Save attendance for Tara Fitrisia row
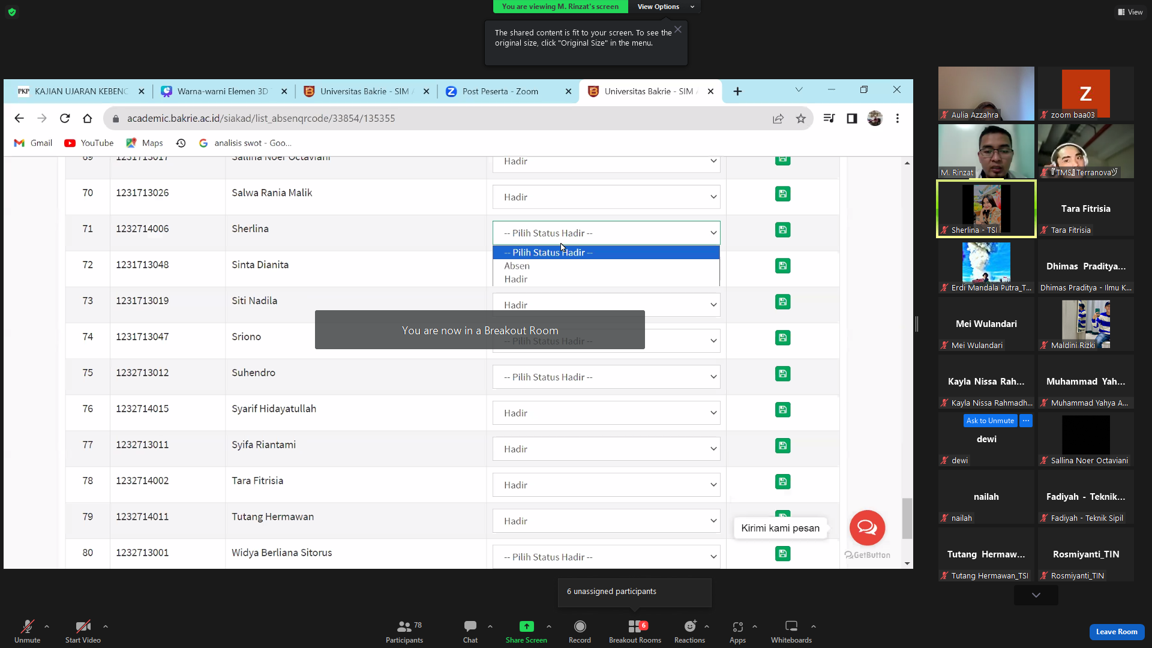 pos(782,482)
